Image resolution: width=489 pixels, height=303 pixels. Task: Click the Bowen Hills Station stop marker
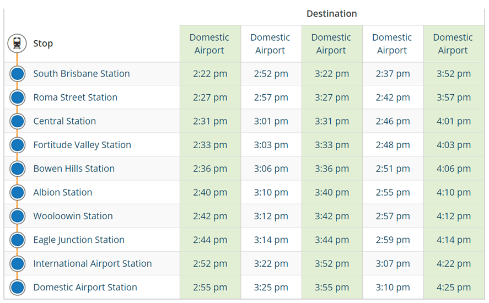pos(18,169)
